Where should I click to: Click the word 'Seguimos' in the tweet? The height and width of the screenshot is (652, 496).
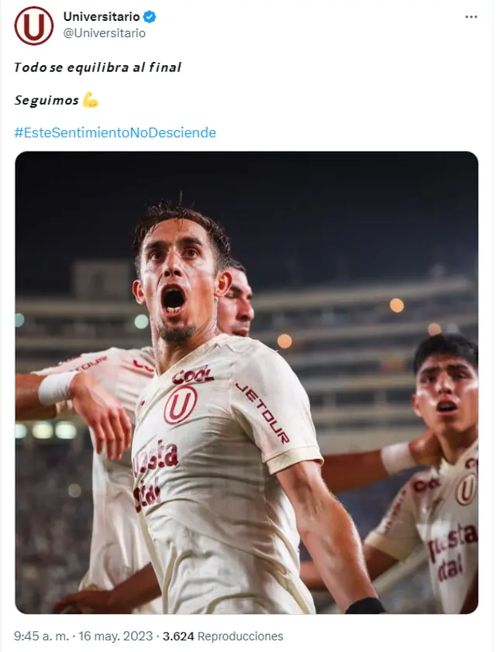tap(46, 101)
